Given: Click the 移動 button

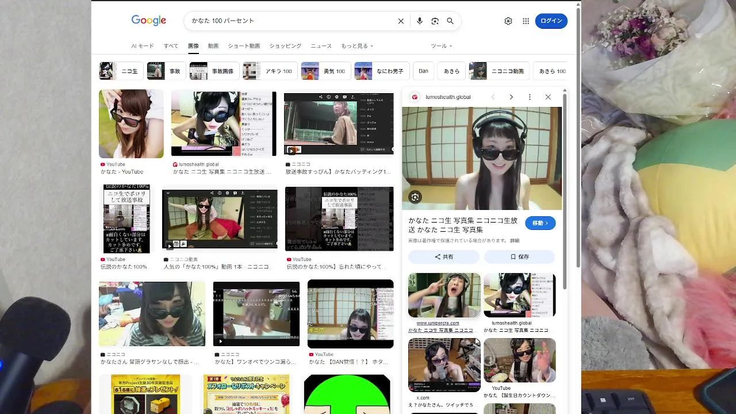Looking at the screenshot, I should tap(540, 223).
